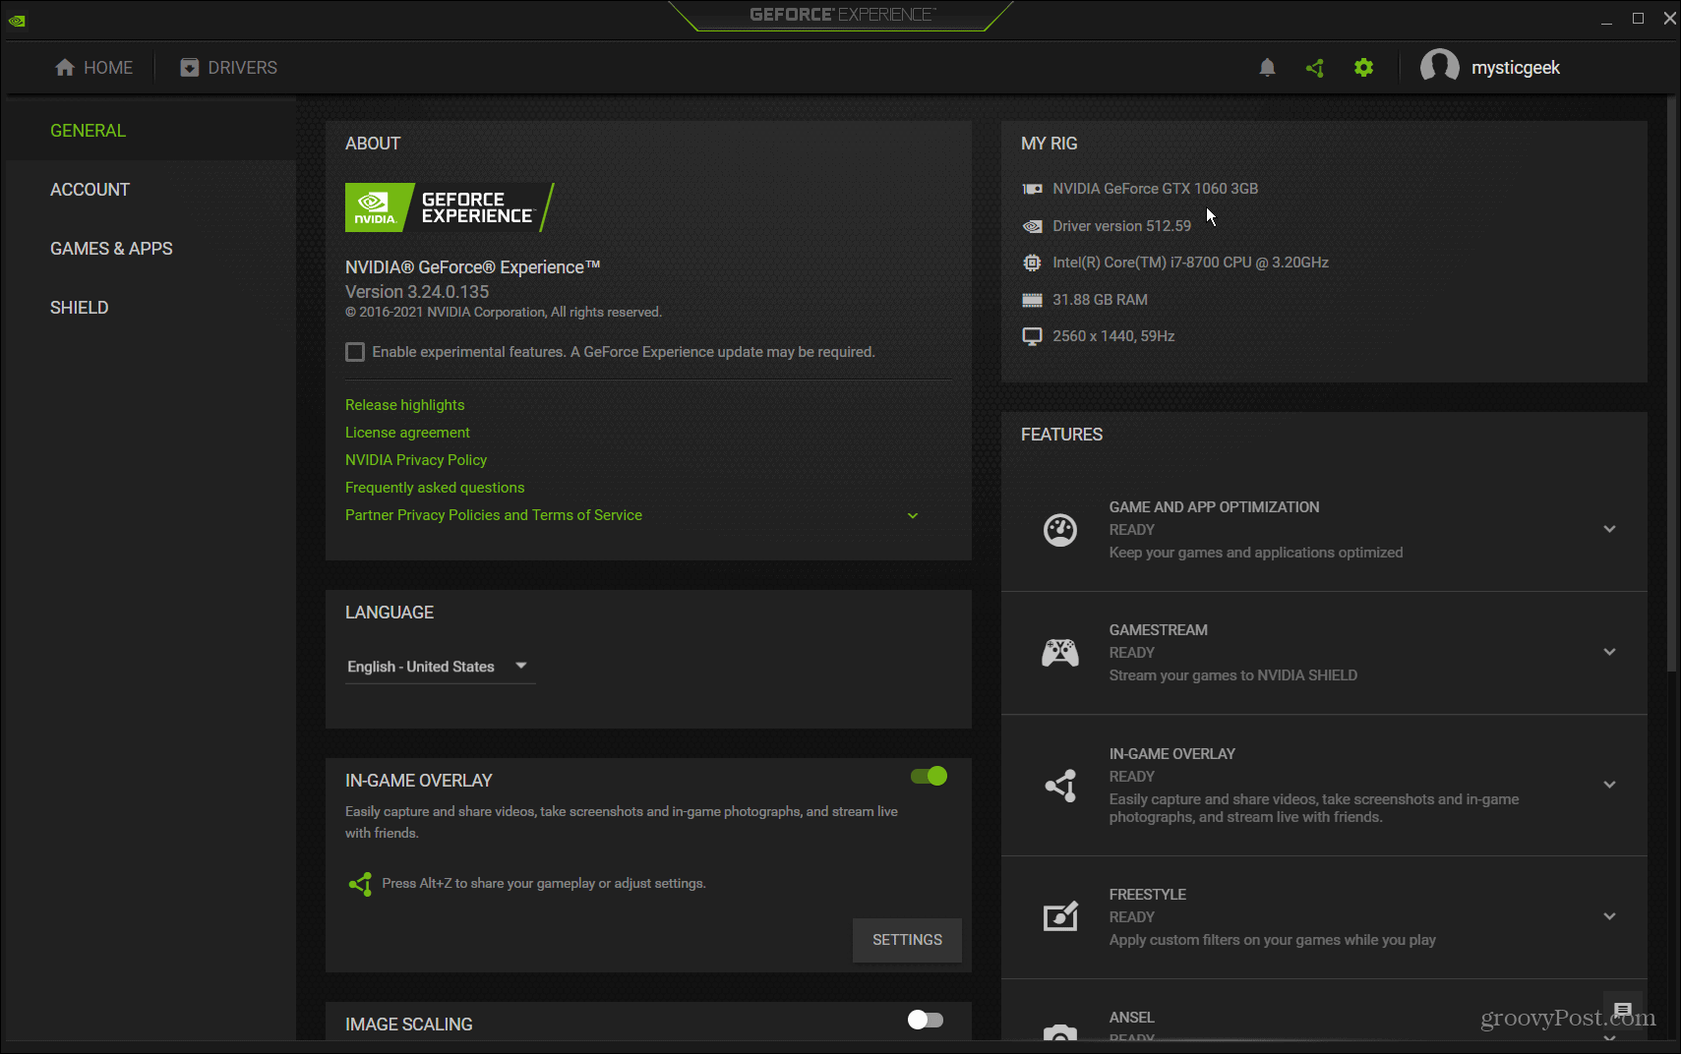Screen dimensions: 1681x1054
Task: Enable experimental features checkbox
Action: [355, 352]
